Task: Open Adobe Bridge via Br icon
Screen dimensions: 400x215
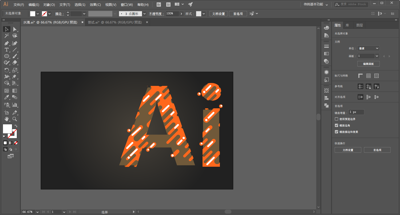Action: [x=159, y=5]
